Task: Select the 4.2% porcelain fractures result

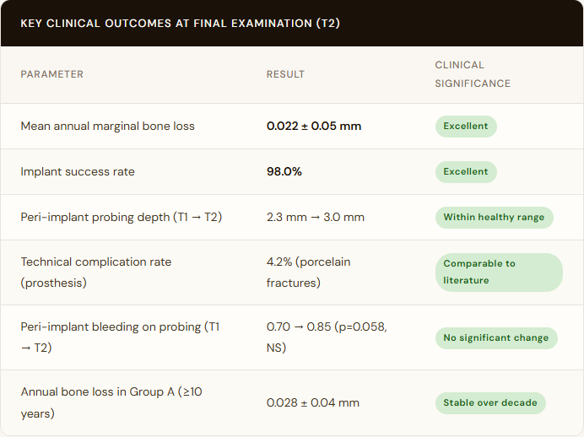Action: [x=309, y=272]
